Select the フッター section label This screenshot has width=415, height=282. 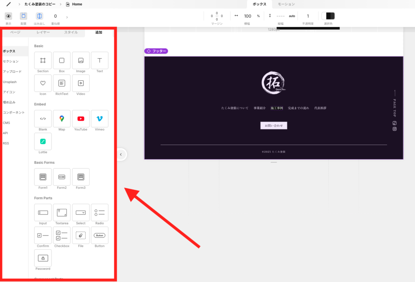pos(156,51)
